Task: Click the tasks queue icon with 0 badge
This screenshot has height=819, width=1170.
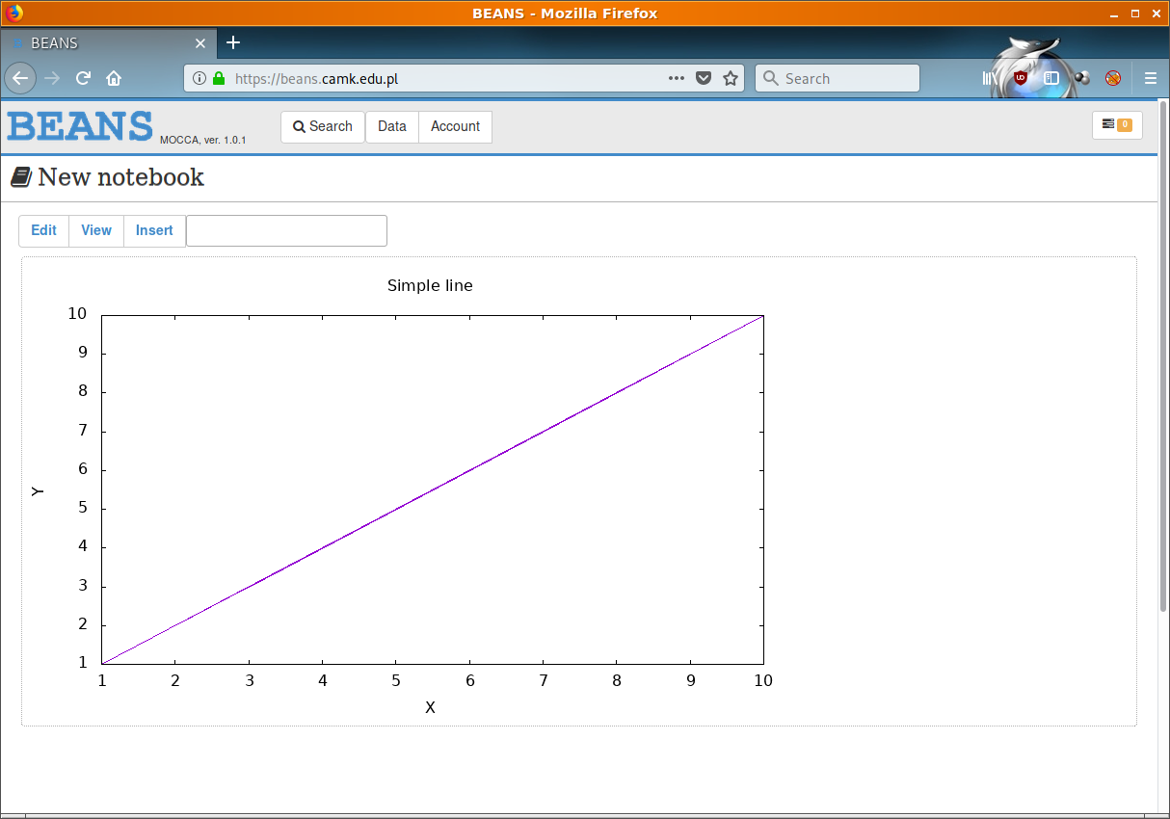Action: (x=1116, y=125)
